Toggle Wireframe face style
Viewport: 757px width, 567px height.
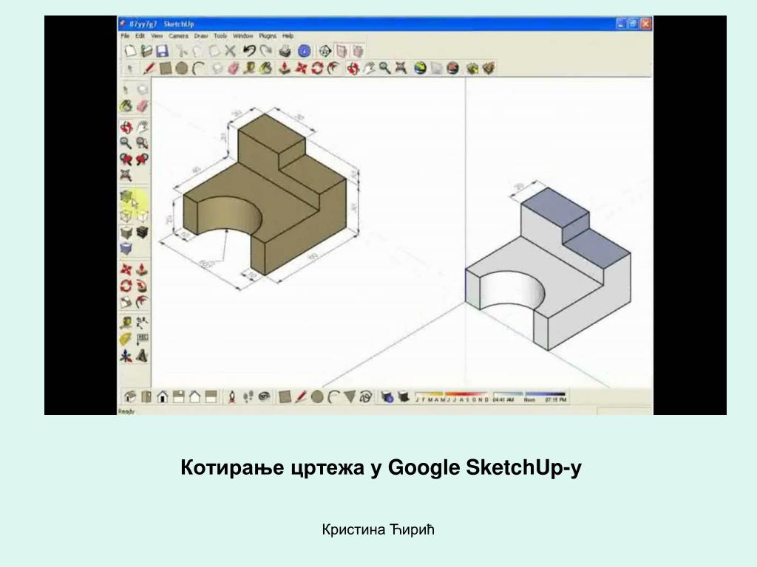coord(126,216)
